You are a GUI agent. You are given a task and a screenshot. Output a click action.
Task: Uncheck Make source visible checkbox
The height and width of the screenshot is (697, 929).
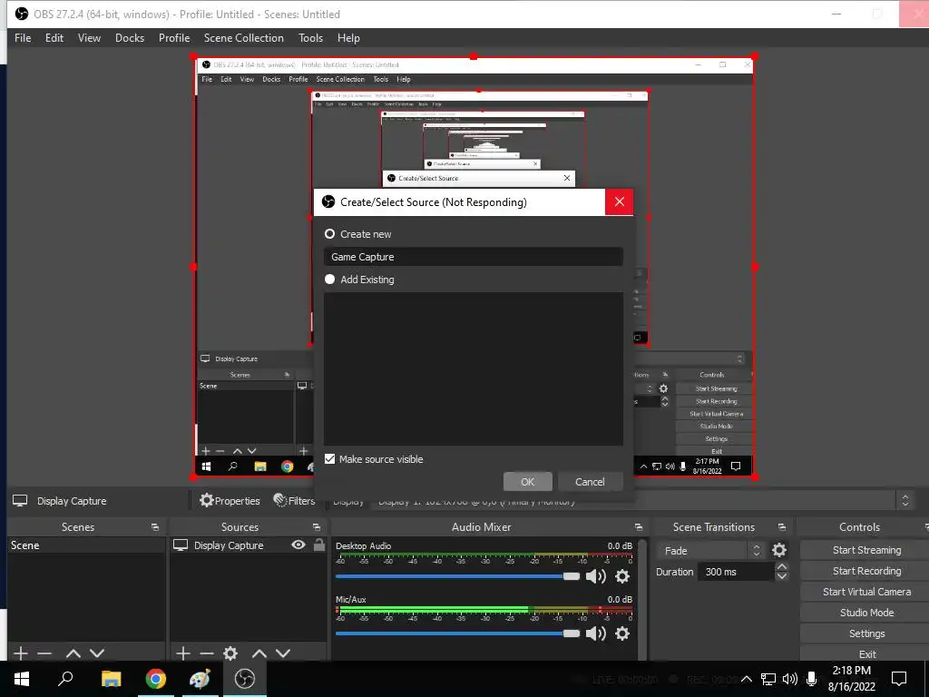(330, 459)
